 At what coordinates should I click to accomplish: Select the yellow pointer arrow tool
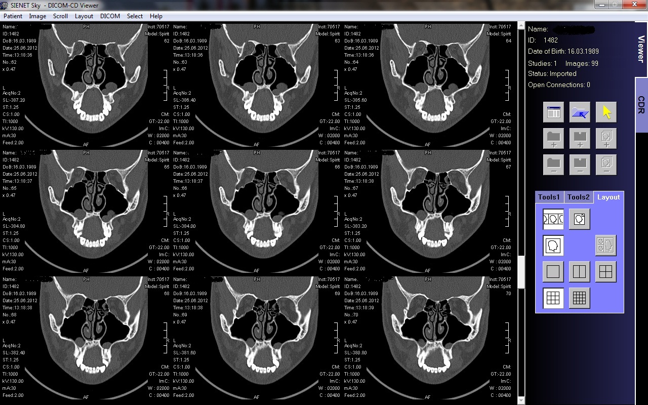(606, 112)
